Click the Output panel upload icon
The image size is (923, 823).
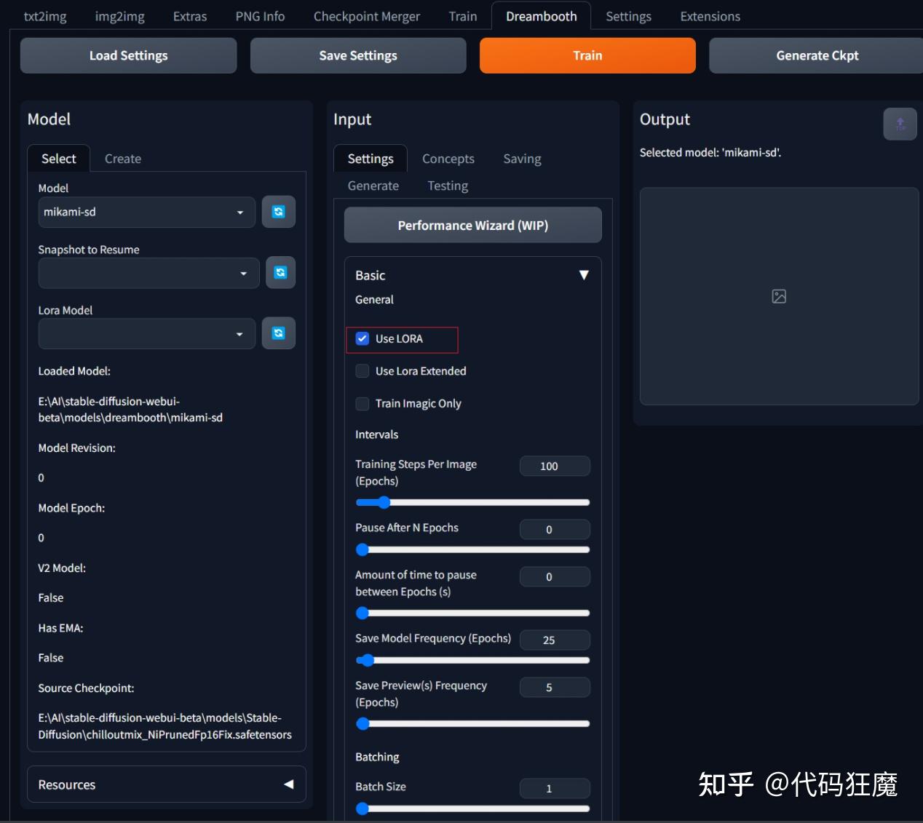[900, 124]
